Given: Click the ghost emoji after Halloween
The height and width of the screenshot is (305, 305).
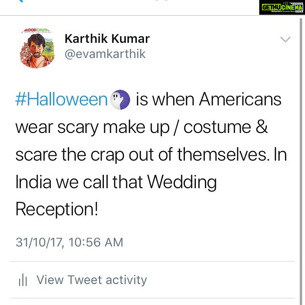Looking at the screenshot, I should (x=120, y=100).
